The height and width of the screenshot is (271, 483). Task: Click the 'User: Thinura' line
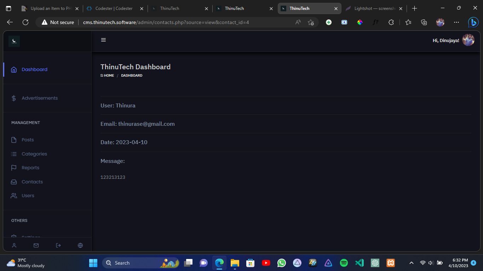(x=118, y=105)
